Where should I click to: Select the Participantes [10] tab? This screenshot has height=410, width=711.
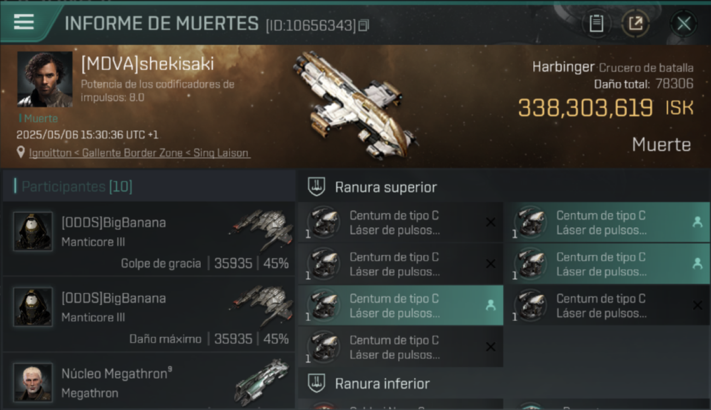click(77, 186)
